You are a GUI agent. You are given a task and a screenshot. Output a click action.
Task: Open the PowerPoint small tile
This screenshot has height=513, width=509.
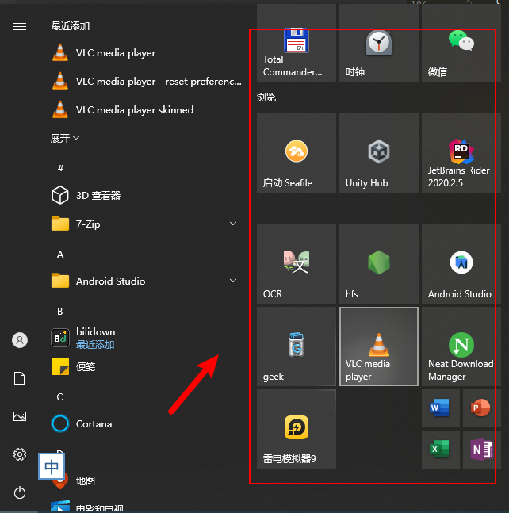[481, 408]
